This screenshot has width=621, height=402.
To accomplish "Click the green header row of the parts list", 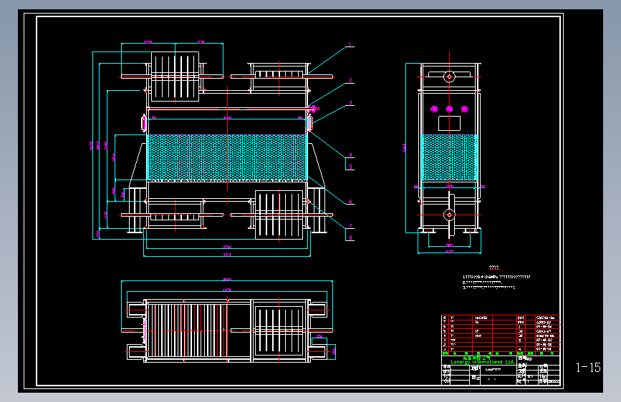I will pos(501,353).
